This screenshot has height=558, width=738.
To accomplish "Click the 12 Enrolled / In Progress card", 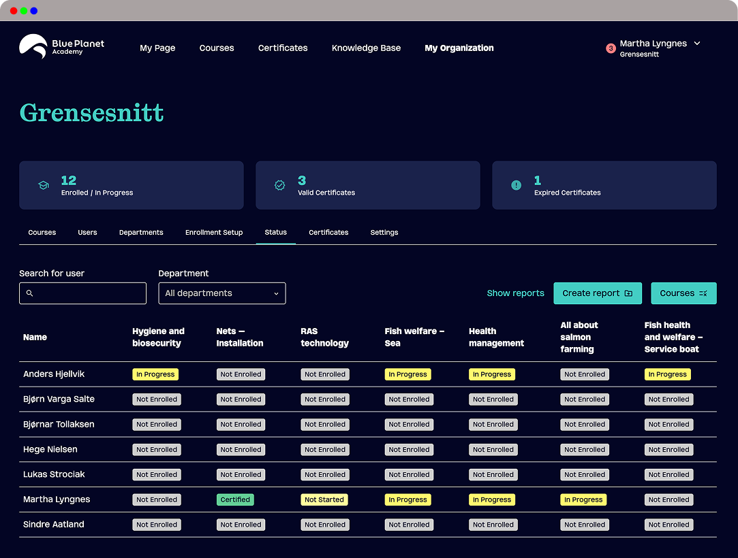I will tap(132, 185).
